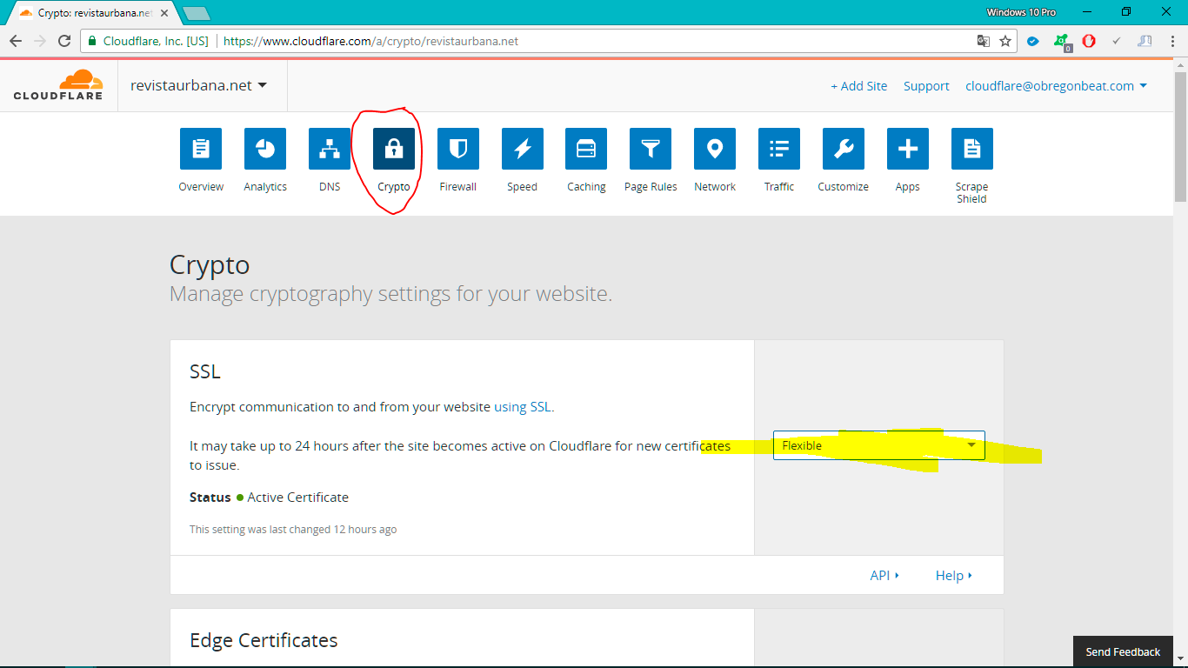The image size is (1188, 668).
Task: Expand the revistaurbana.net site selector
Action: click(199, 85)
